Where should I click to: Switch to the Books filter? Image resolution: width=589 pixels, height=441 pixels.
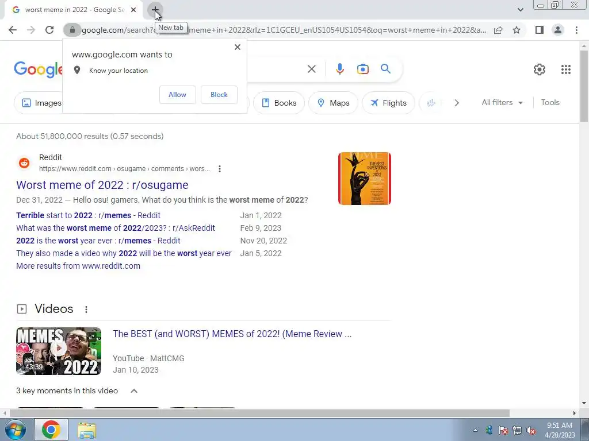tap(279, 103)
